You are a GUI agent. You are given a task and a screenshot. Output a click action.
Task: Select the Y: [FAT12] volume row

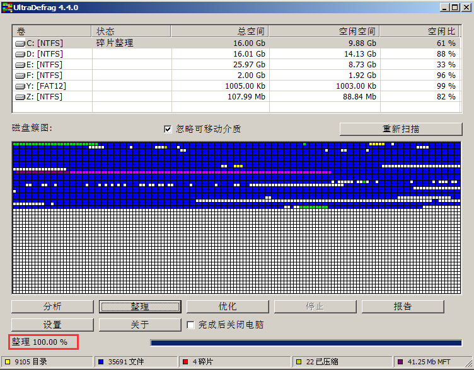click(x=237, y=86)
